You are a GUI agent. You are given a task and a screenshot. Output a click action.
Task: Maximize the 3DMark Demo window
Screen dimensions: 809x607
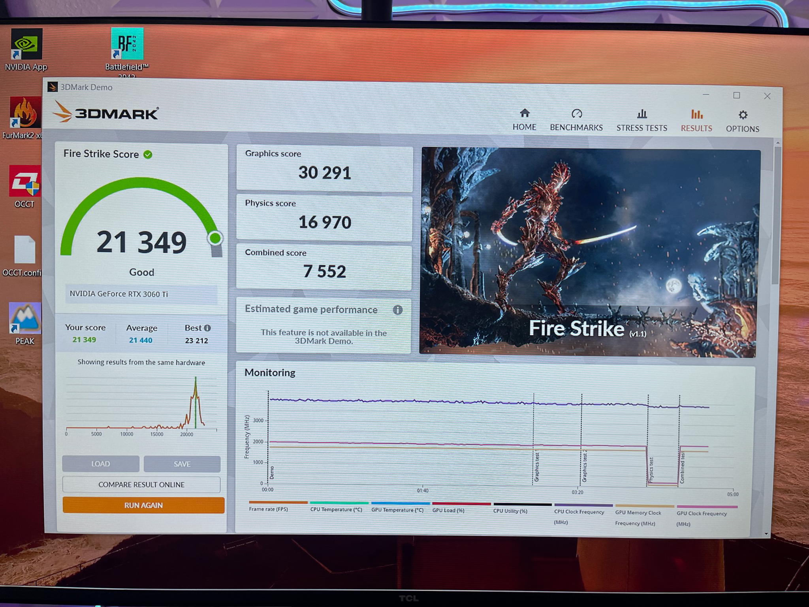coord(736,95)
